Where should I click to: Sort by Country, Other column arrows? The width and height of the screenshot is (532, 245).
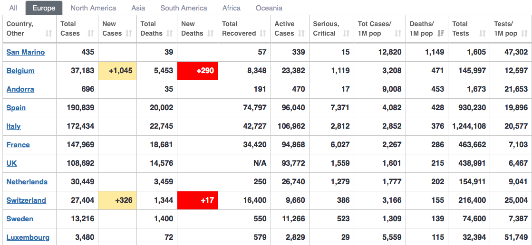click(x=49, y=33)
